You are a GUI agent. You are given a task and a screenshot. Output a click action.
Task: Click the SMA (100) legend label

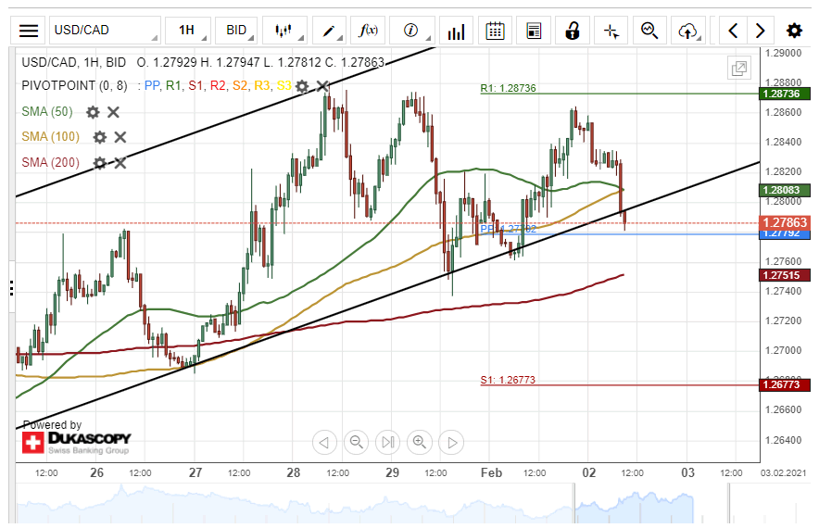[50, 137]
